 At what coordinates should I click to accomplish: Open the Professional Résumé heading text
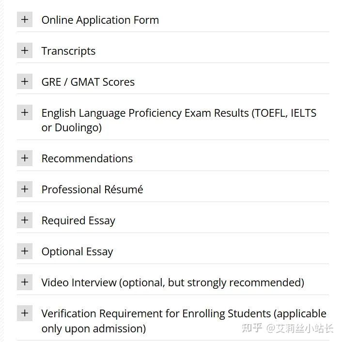(92, 189)
